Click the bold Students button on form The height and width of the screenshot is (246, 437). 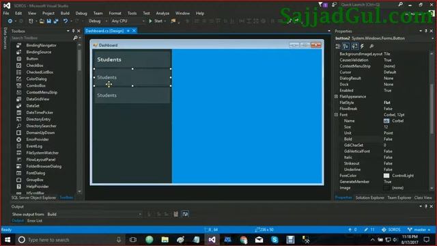click(x=132, y=59)
